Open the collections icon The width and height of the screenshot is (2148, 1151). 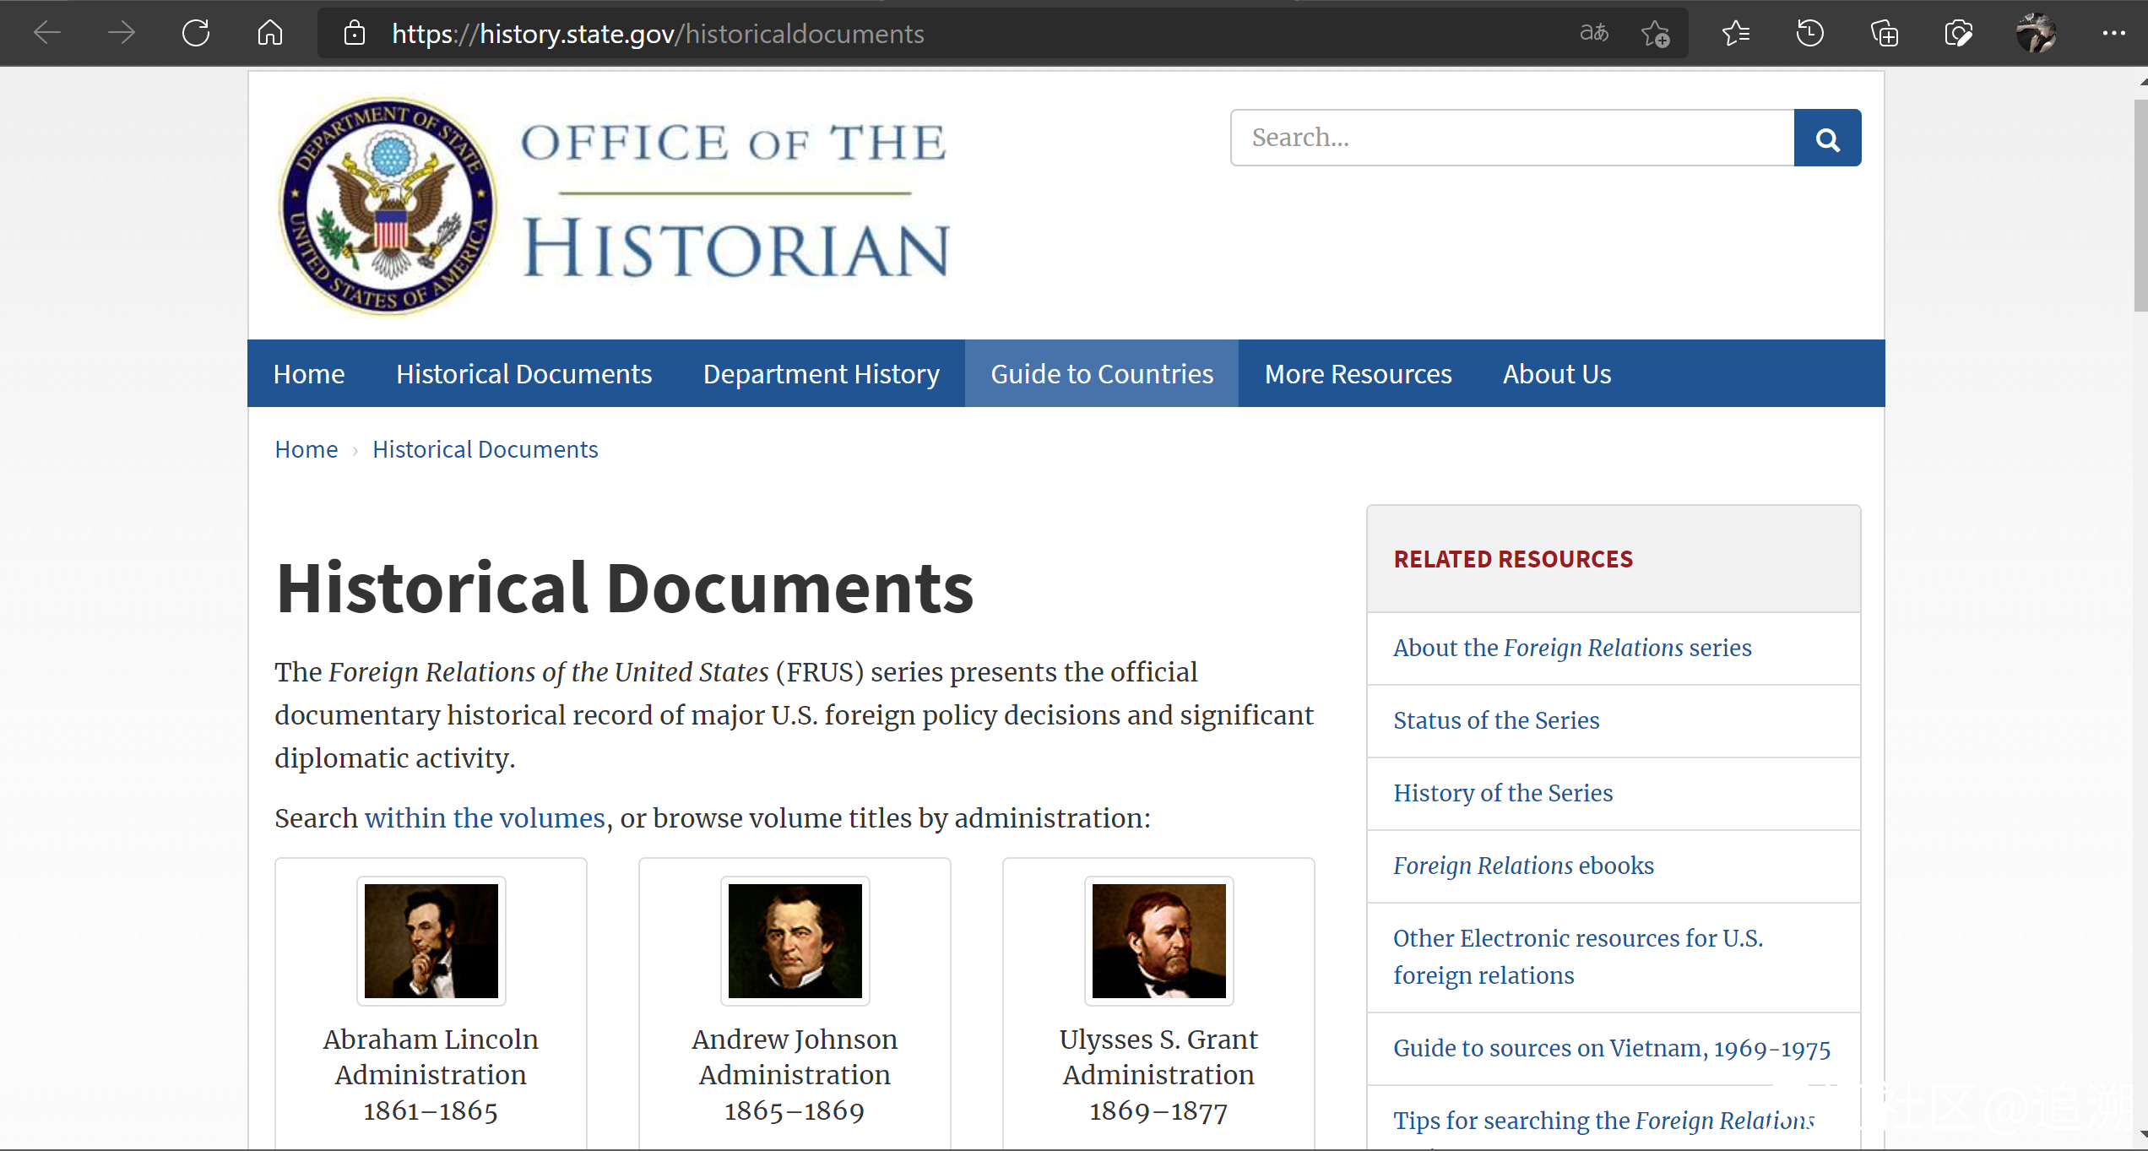(1885, 34)
